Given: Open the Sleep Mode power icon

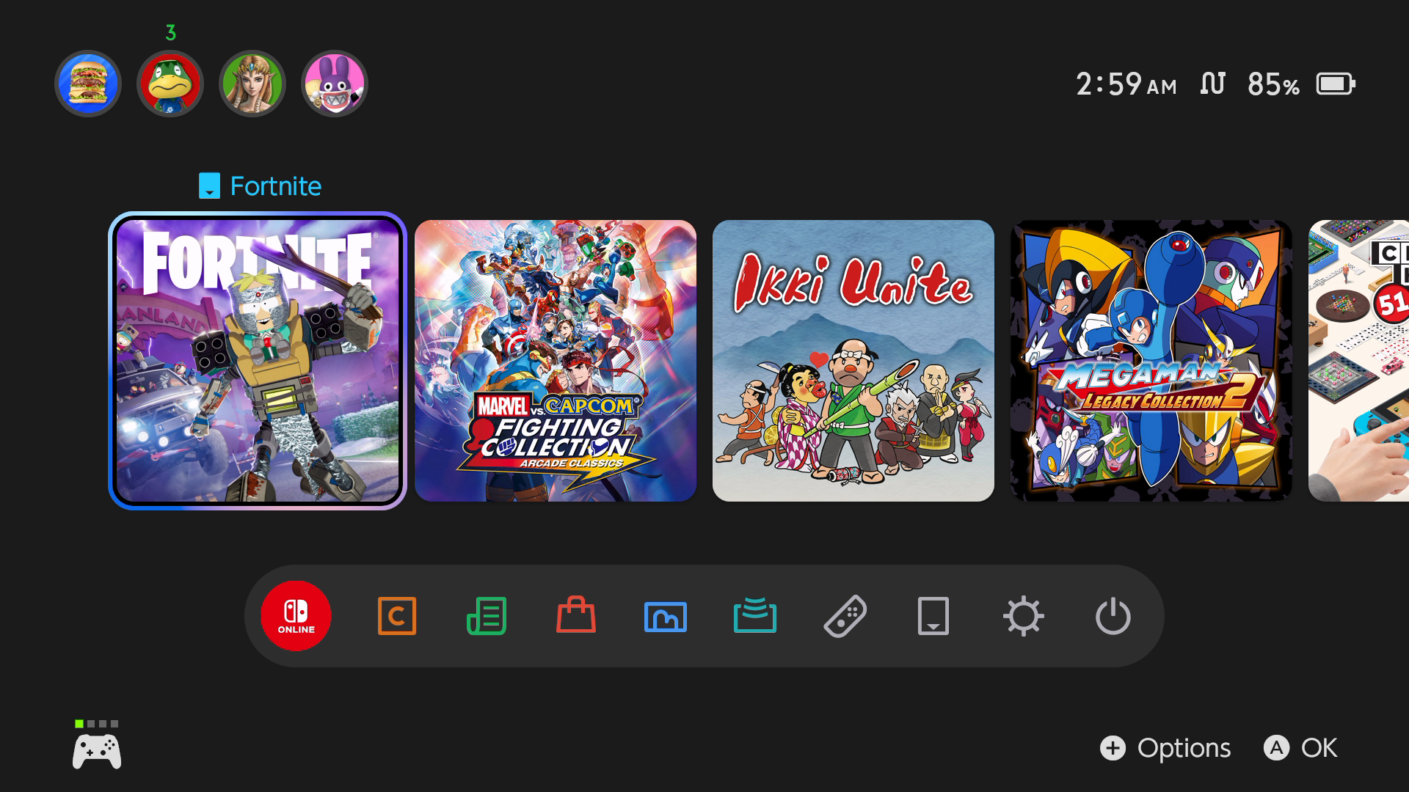Looking at the screenshot, I should 1113,616.
